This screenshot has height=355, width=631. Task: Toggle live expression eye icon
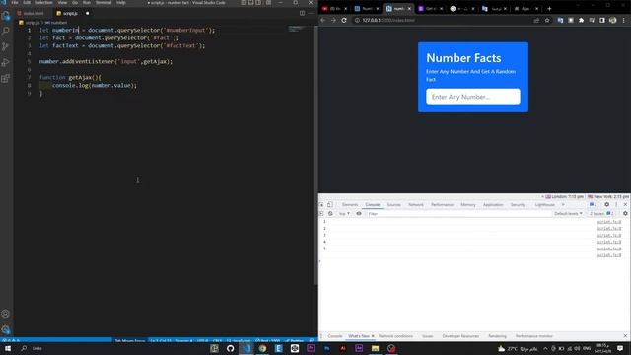pos(359,213)
